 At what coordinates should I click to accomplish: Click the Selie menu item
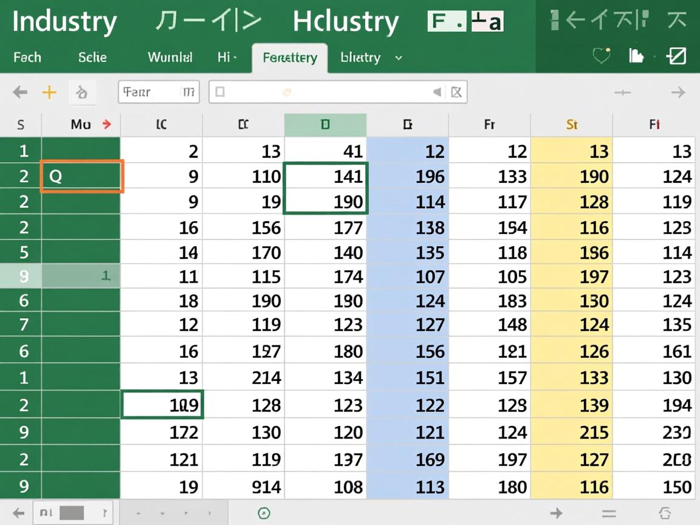[92, 58]
